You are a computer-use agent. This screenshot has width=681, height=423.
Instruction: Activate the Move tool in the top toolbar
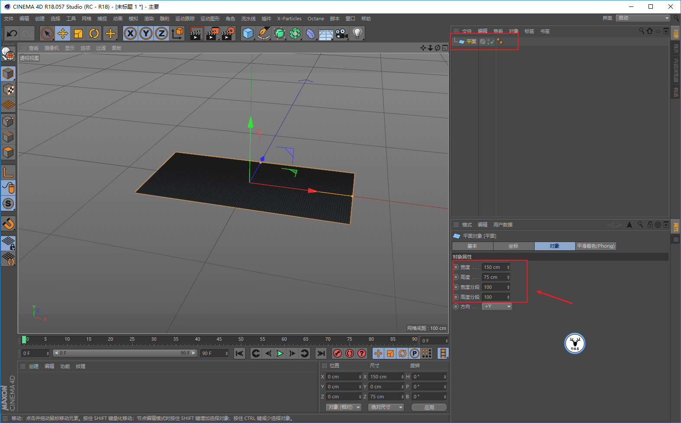click(x=62, y=33)
